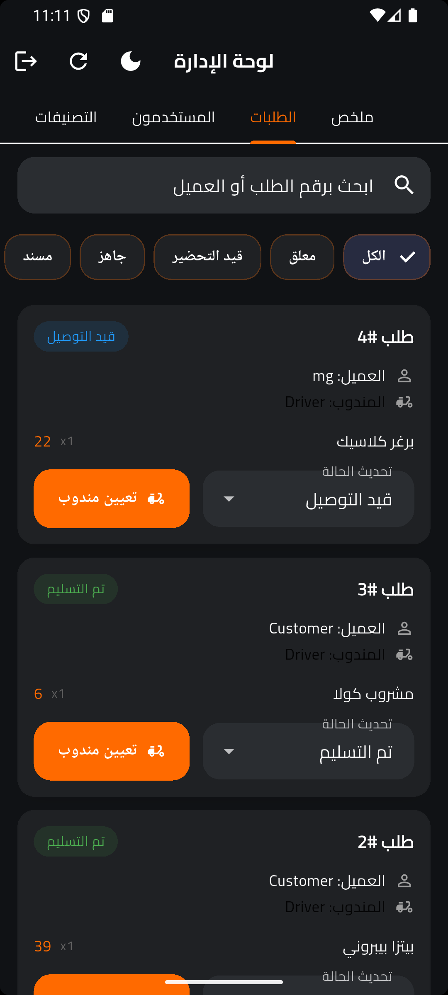Screen dimensions: 448x995
Task: Open status dropdown for order #3
Action: coord(308,751)
